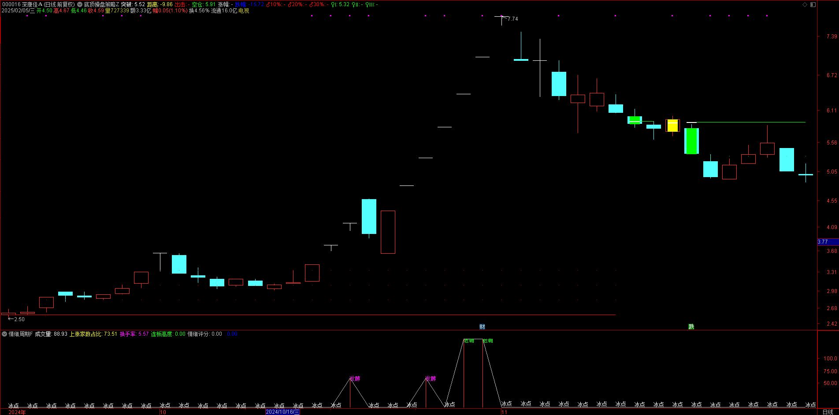The image size is (839, 415).
Task: Select the yellow-filled candlestick
Action: coord(672,126)
